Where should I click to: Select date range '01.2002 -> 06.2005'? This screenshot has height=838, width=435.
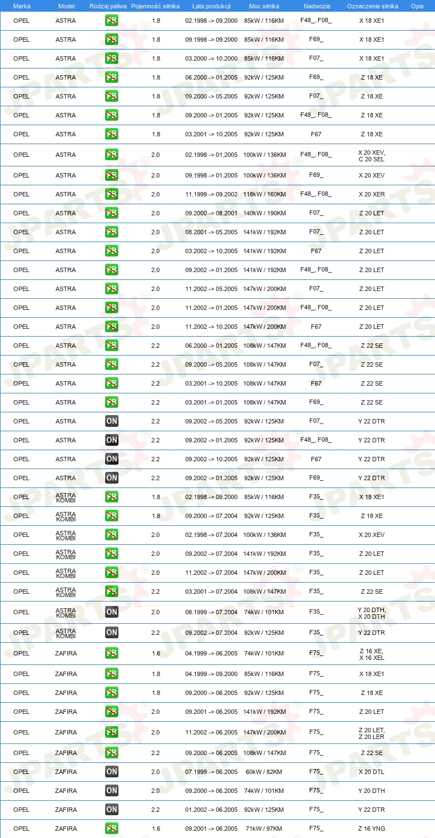coord(211,810)
